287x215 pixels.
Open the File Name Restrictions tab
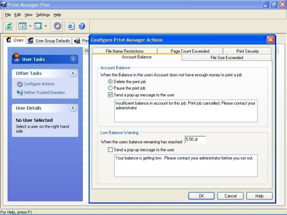[x=125, y=51]
